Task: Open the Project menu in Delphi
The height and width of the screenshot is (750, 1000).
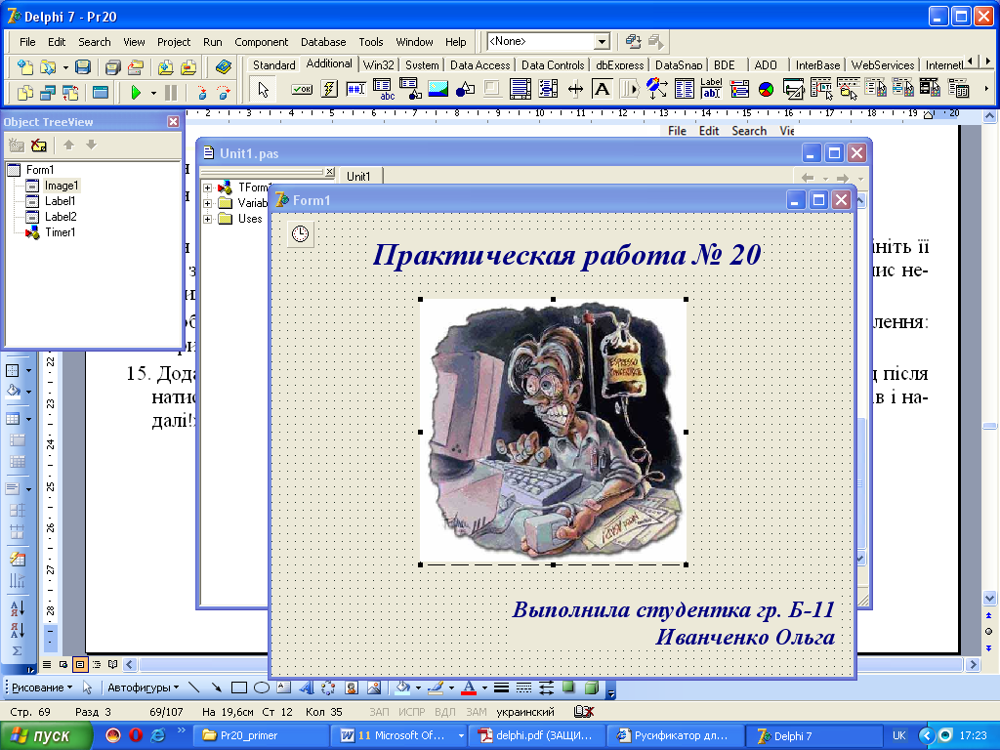Action: click(174, 42)
